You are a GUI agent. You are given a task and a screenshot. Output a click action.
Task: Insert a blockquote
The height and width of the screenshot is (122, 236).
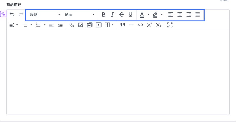pos(123,25)
